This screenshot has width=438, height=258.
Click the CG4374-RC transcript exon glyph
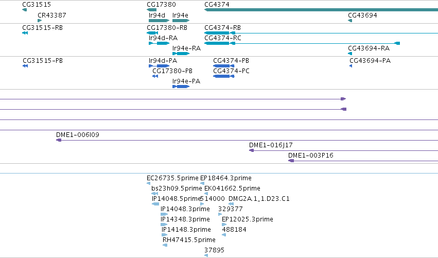click(x=217, y=43)
